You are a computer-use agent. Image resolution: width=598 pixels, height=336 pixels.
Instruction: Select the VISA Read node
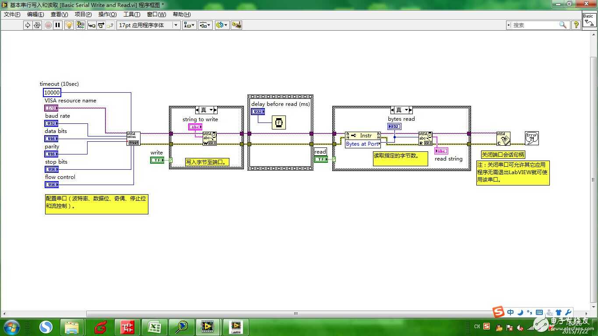[425, 138]
